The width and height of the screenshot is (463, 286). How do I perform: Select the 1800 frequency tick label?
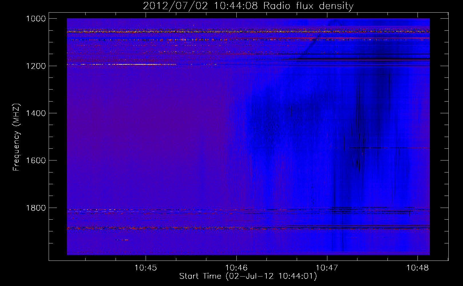click(36, 208)
